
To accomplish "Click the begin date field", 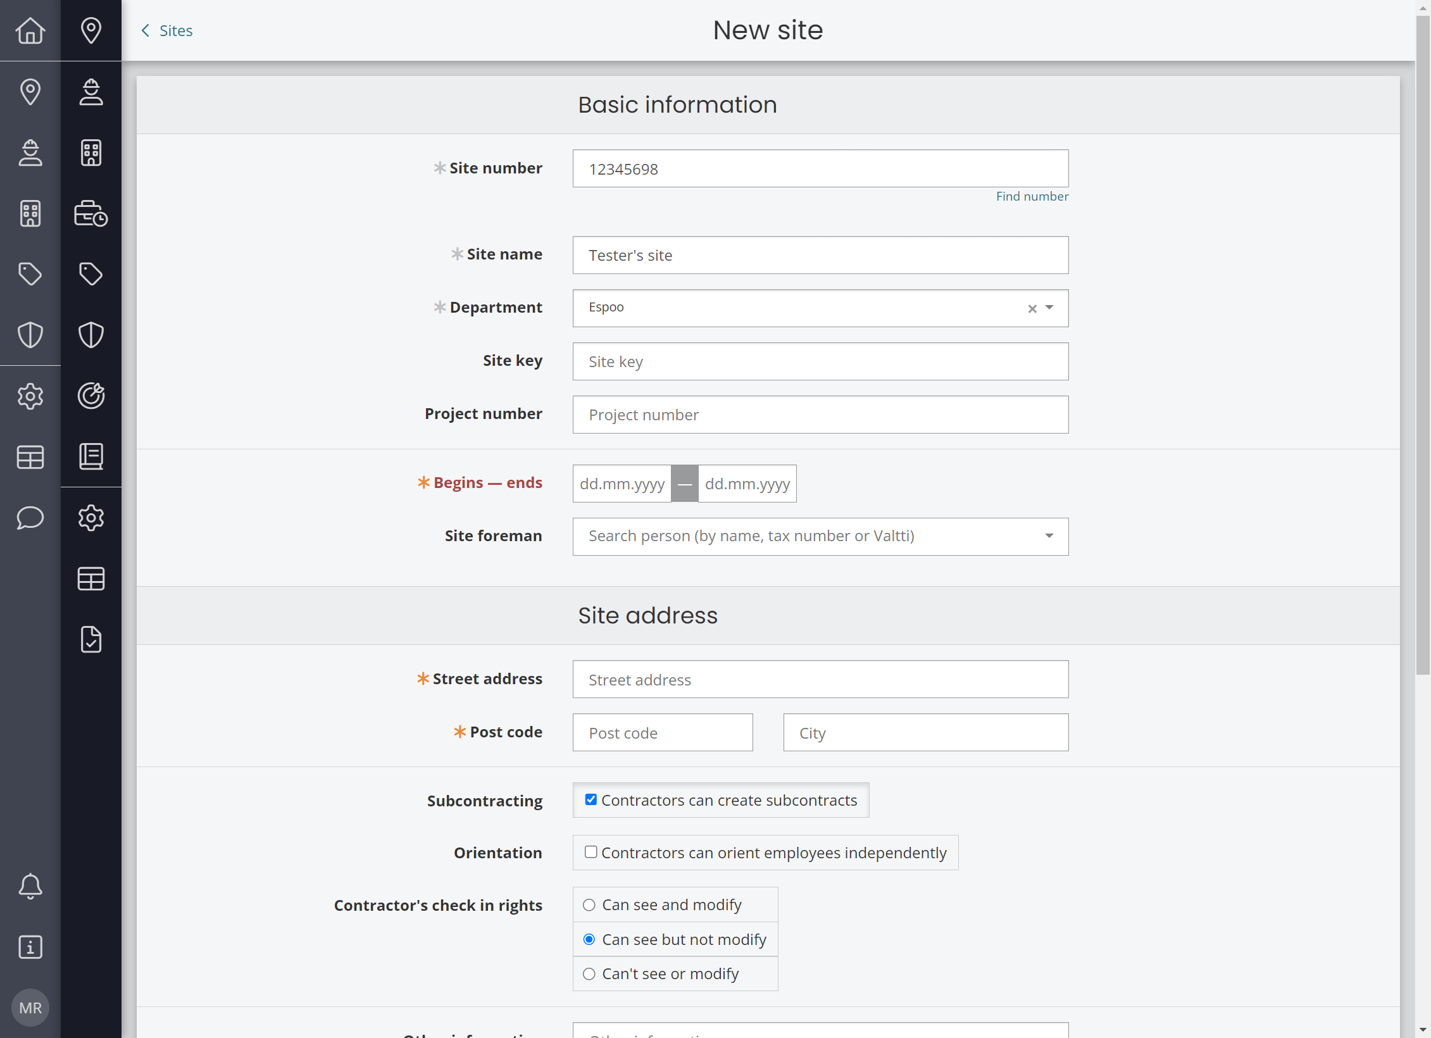I will click(622, 484).
